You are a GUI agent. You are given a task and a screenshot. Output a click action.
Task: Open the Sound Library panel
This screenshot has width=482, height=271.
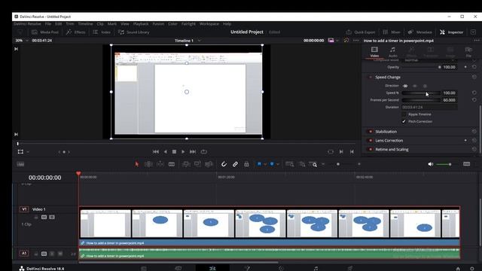click(x=134, y=32)
